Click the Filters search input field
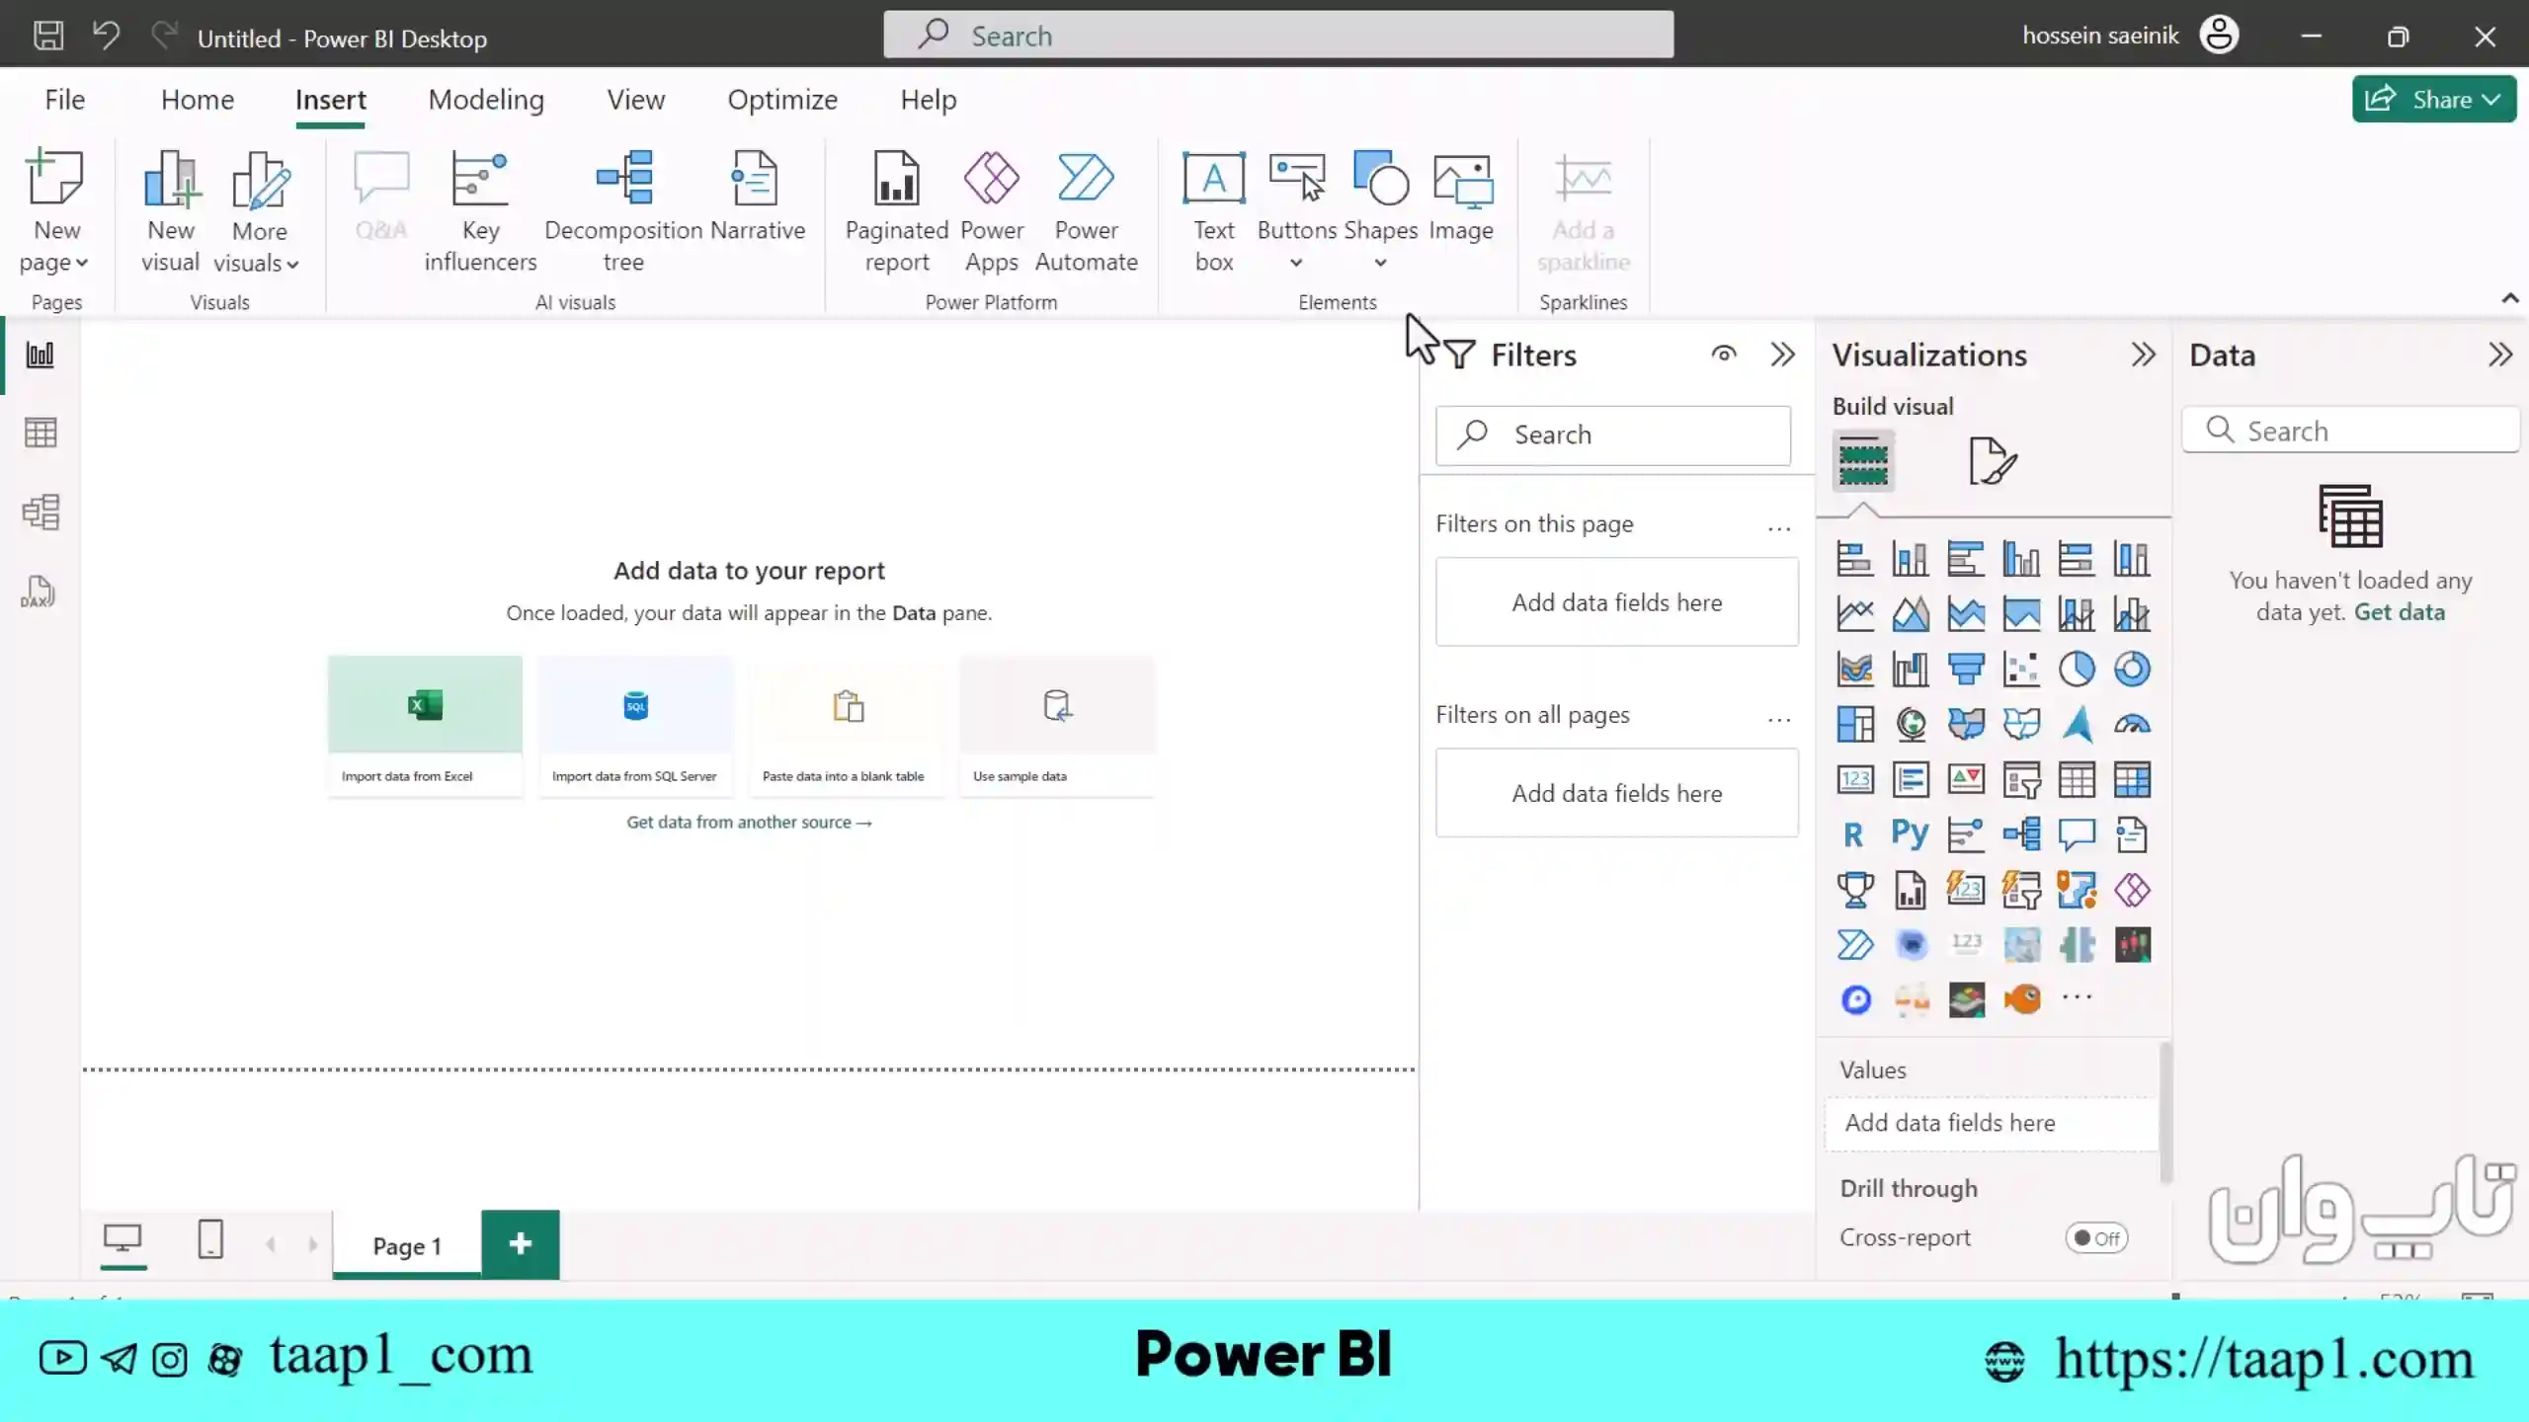 (x=1613, y=434)
